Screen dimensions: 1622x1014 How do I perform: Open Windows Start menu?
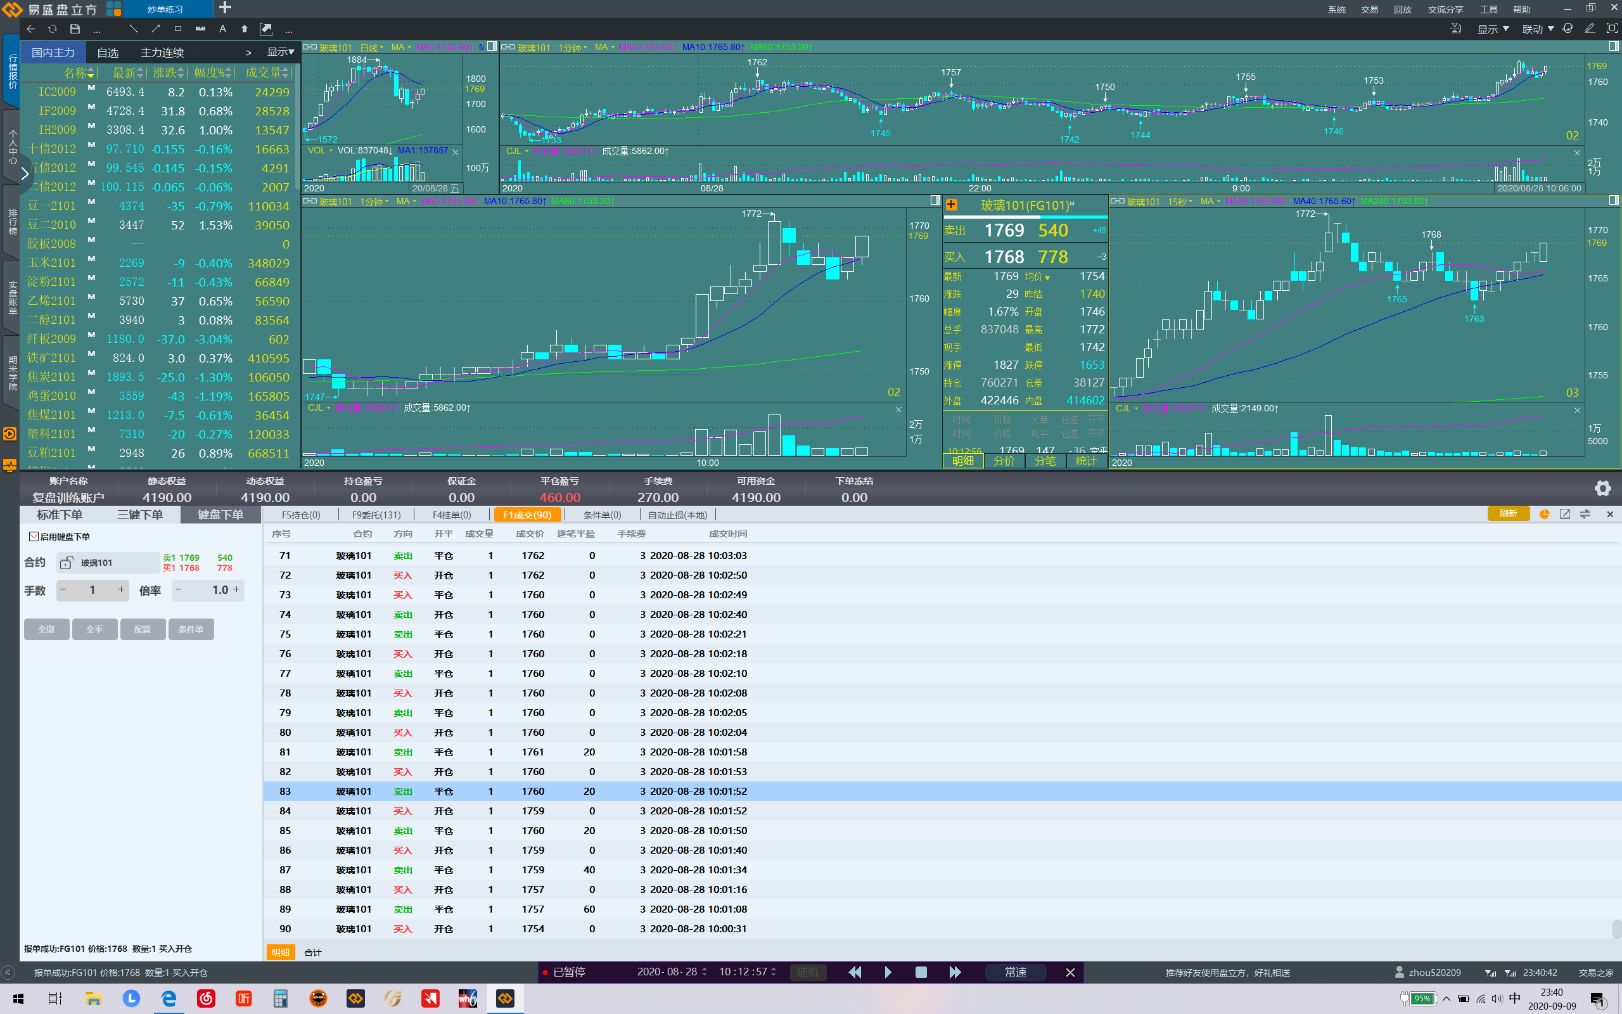point(18,999)
